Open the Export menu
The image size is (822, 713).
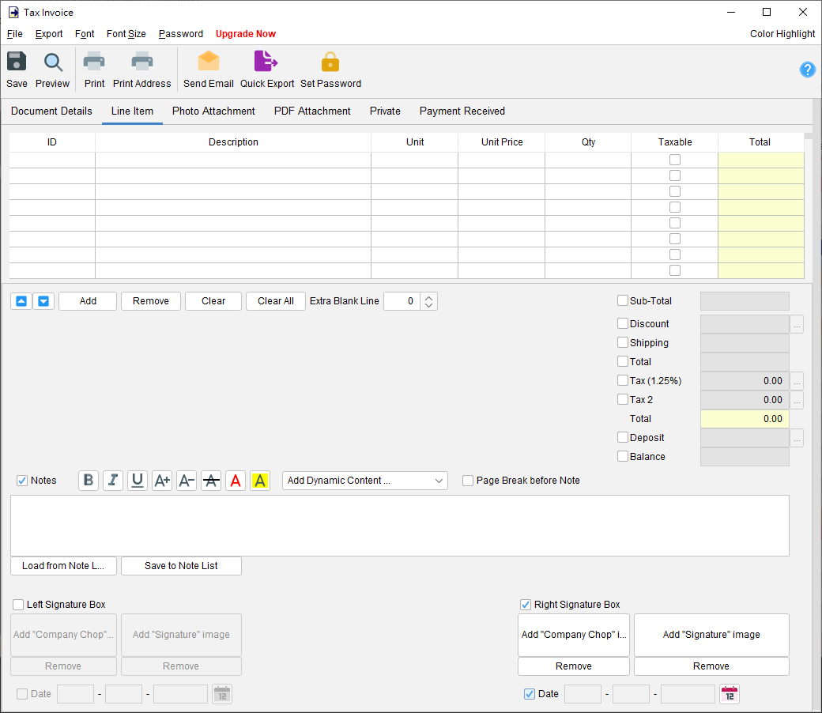coord(49,33)
